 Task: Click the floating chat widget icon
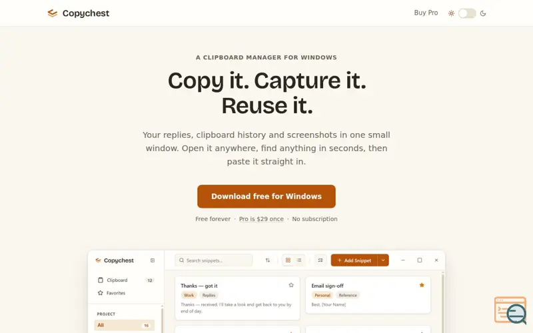(510, 310)
